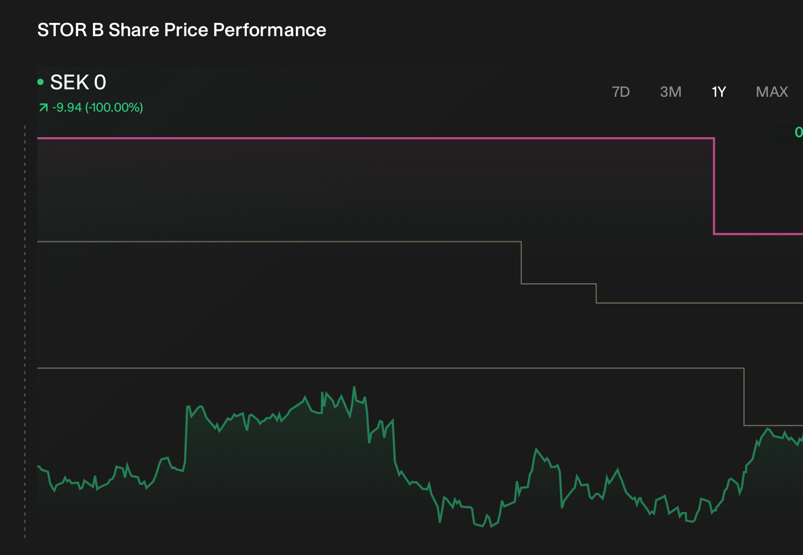Image resolution: width=803 pixels, height=555 pixels.
Task: Select the 1Y time range tab
Action: [718, 92]
